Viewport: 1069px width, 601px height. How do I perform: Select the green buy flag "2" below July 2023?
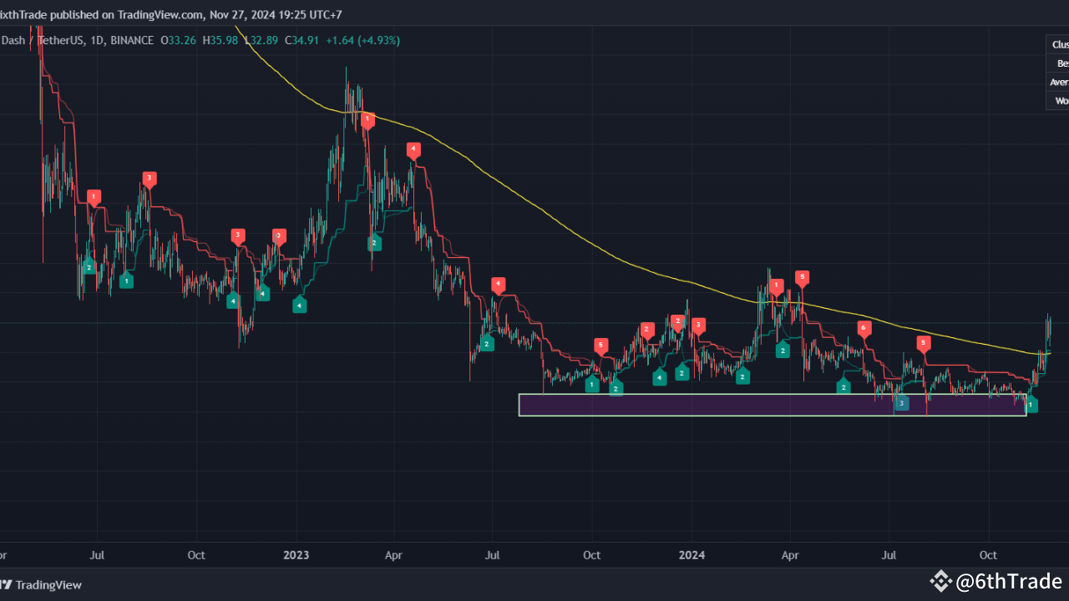pyautogui.click(x=487, y=342)
